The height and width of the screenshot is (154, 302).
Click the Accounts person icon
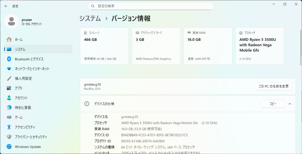coord(9,98)
